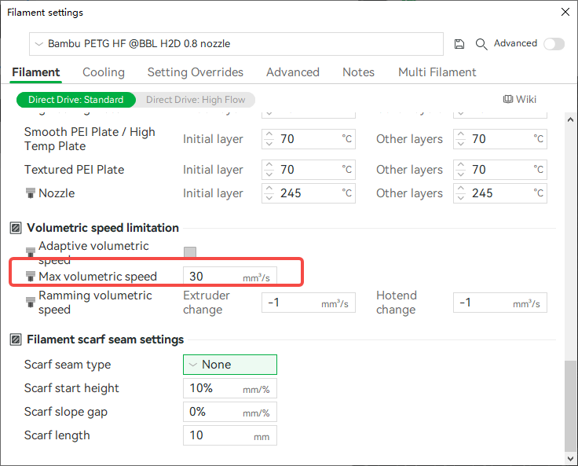Select the Filament tab

[36, 72]
